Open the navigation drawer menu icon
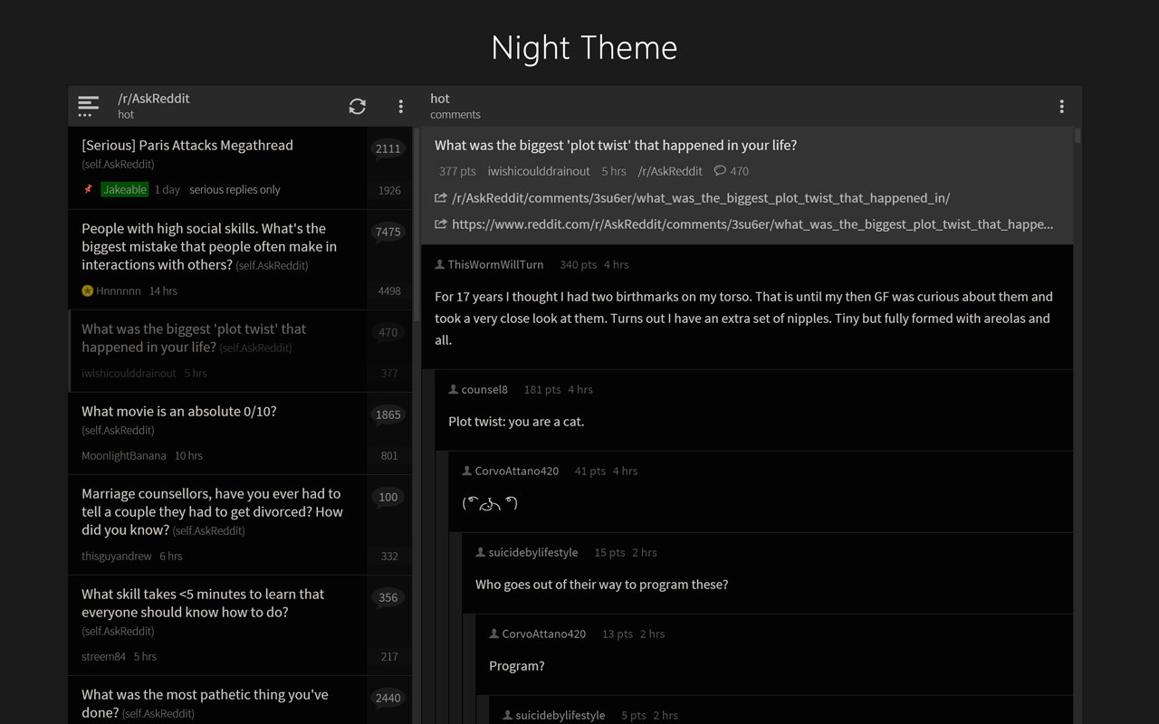The image size is (1159, 724). 88,106
